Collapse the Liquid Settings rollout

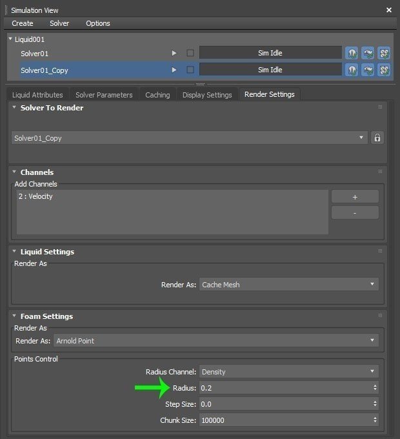[14, 251]
